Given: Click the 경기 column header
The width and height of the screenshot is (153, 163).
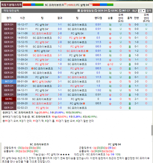Looking at the screenshot, I should click(9, 18).
